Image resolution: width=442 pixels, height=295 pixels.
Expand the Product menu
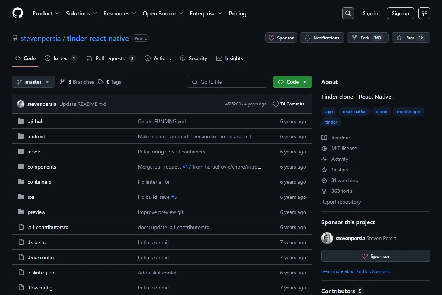pos(46,13)
